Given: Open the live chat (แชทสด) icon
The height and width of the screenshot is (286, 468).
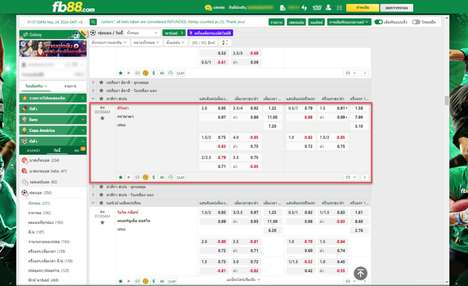Looking at the screenshot, I should [208, 8].
